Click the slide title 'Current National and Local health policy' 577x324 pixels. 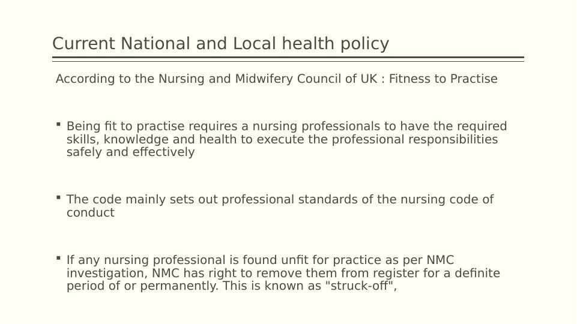220,44
